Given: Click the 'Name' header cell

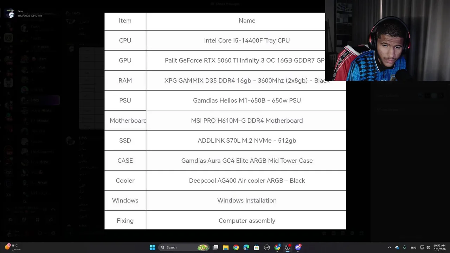Looking at the screenshot, I should 236,21.
